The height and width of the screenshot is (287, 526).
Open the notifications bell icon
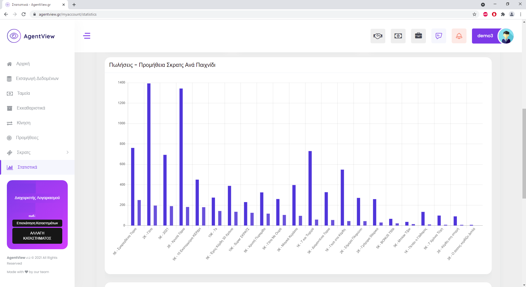coord(459,36)
